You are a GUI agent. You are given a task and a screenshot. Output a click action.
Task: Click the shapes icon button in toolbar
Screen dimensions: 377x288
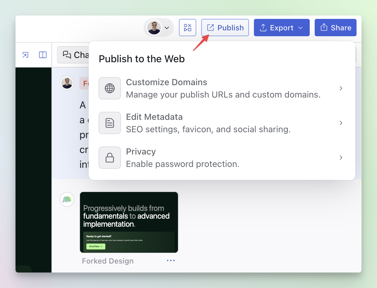tap(188, 28)
